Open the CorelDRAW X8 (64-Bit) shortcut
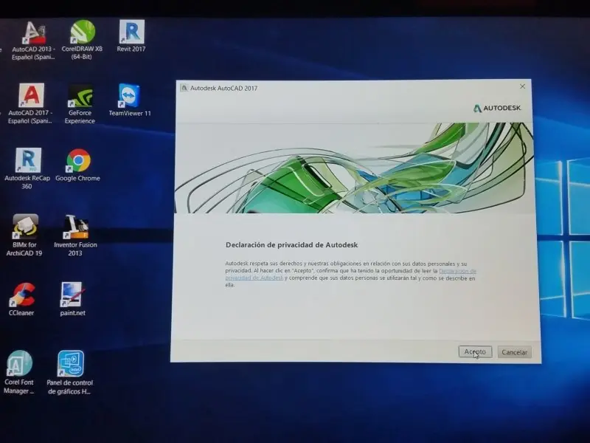 (x=82, y=40)
